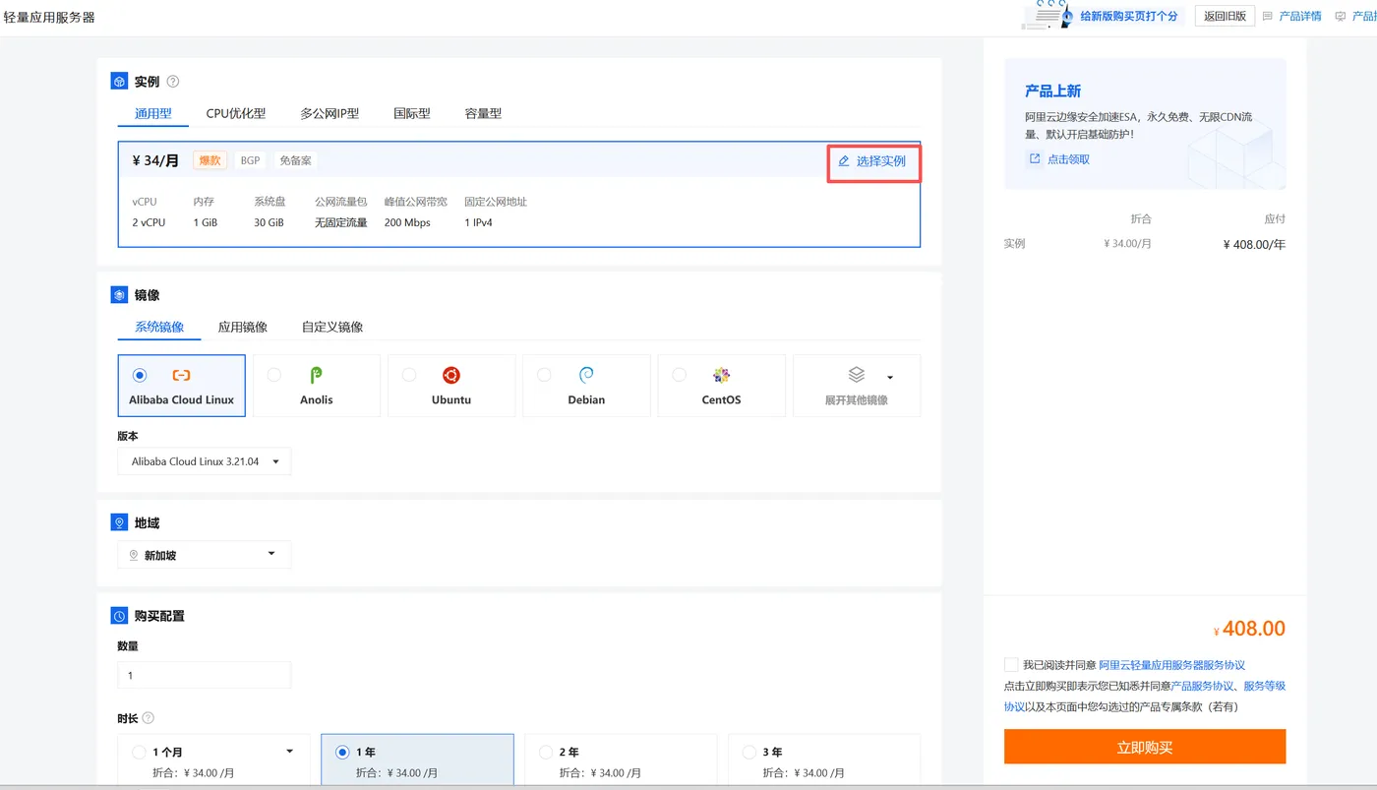
Task: Click the 产品详情 document icon in header
Action: [1268, 17]
